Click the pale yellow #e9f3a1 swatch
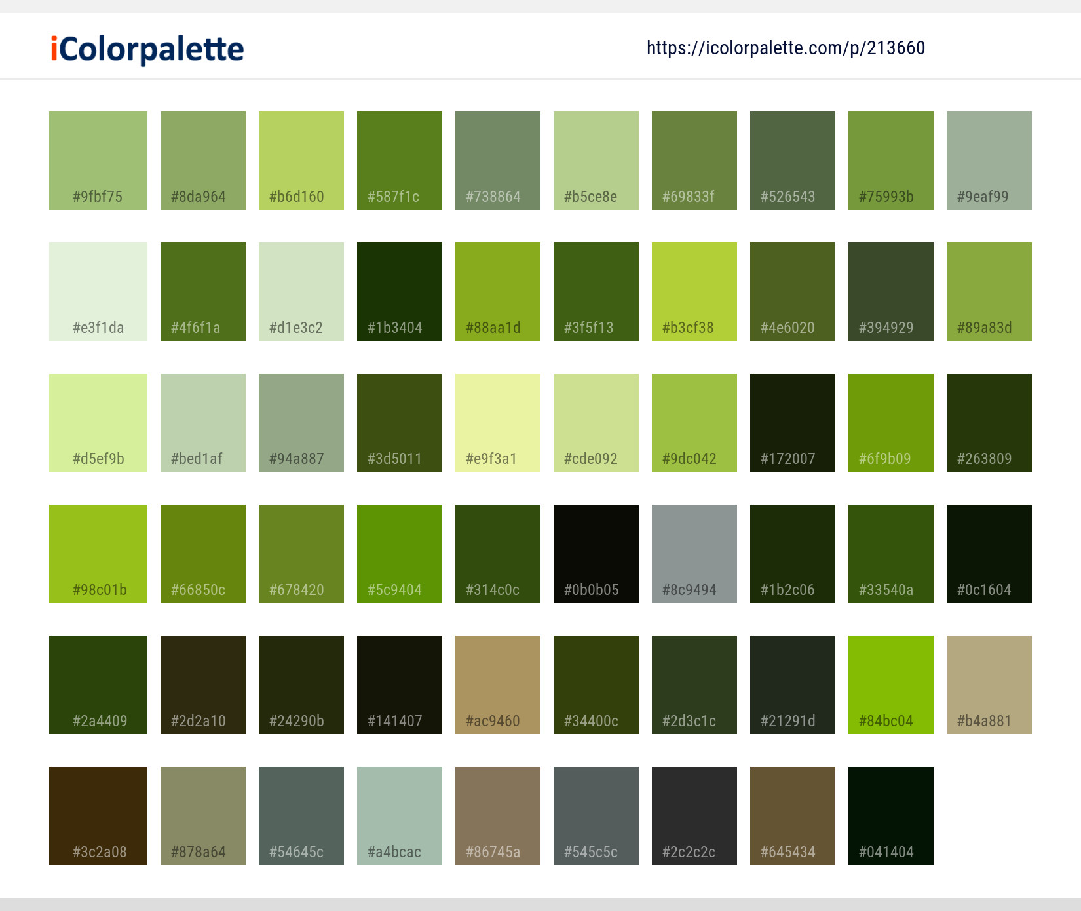 point(498,423)
